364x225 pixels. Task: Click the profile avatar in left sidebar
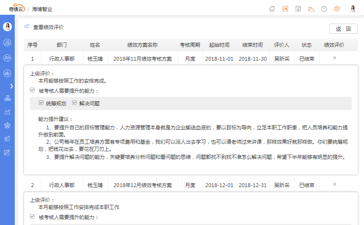(x=7, y=27)
